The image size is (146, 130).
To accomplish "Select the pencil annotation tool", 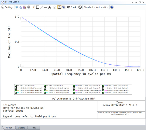I will click(34, 7).
